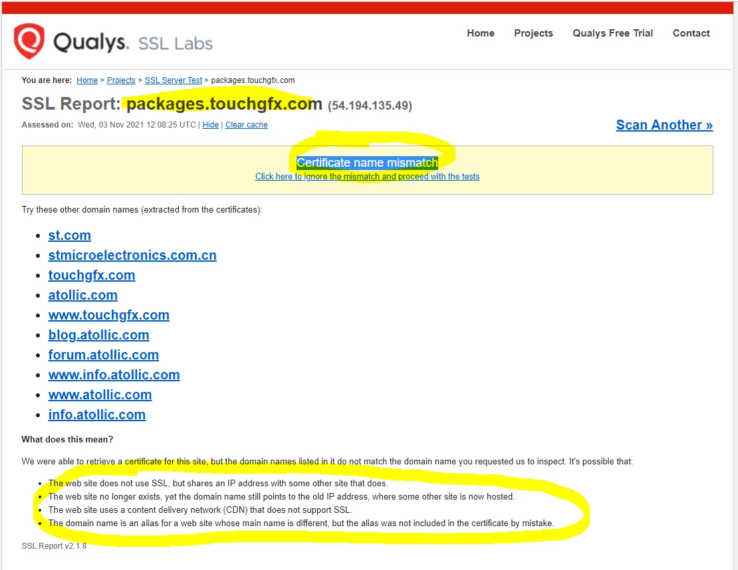The width and height of the screenshot is (738, 570).
Task: Click the Clear cache link
Action: 246,125
